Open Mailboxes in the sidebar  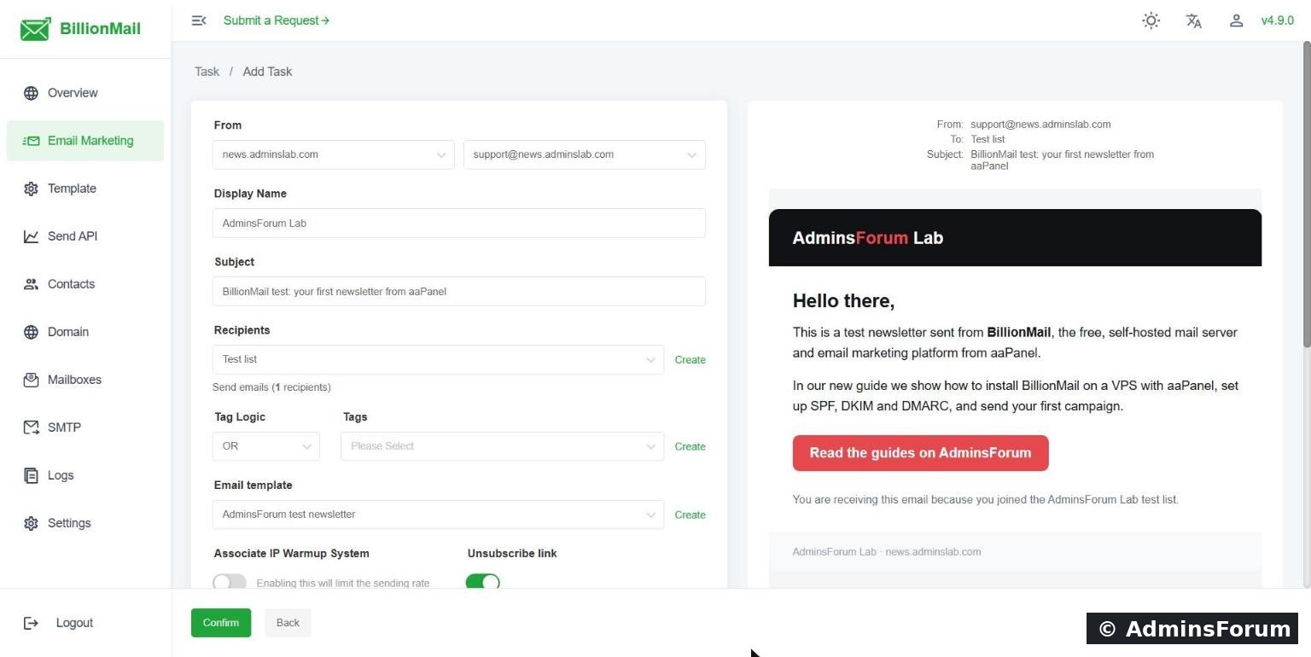click(85, 380)
